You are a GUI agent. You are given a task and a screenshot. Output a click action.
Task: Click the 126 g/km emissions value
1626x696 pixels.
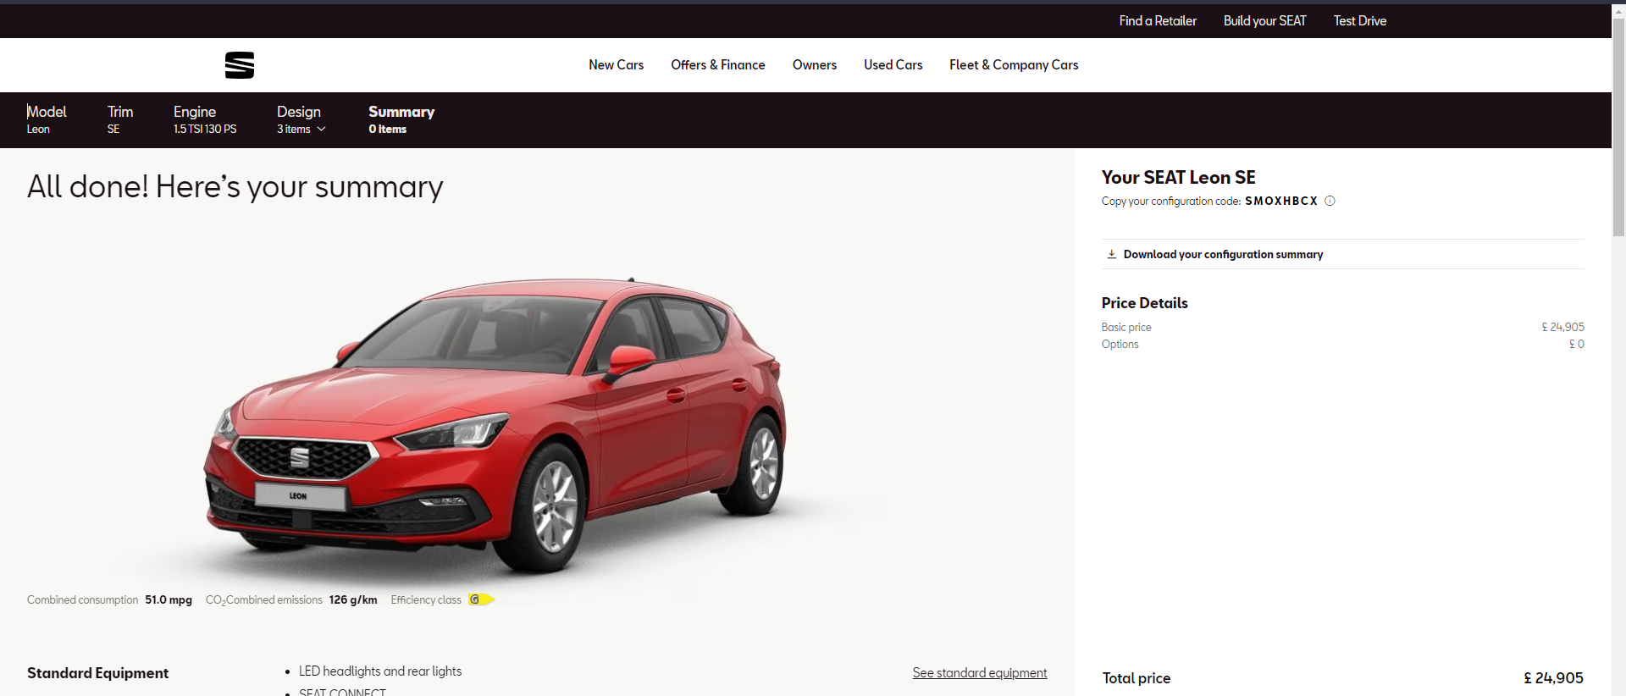coord(353,599)
